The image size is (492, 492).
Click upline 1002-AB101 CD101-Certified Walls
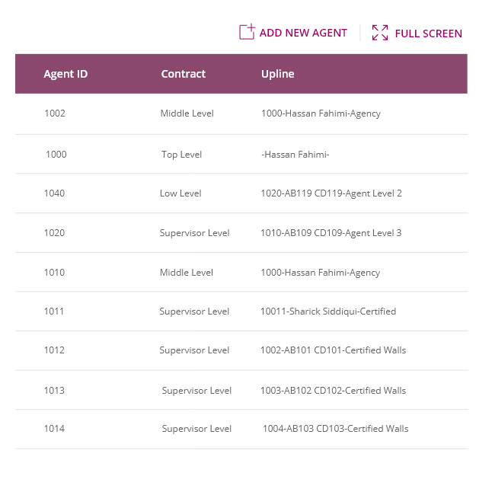[x=334, y=350]
